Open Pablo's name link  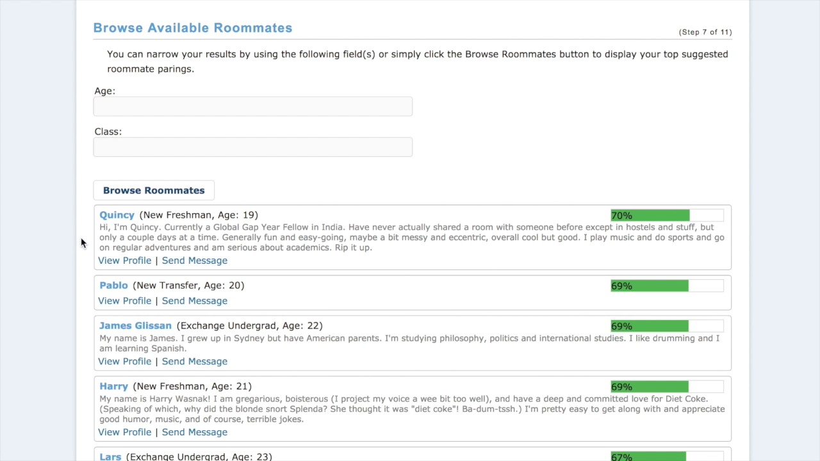point(113,286)
